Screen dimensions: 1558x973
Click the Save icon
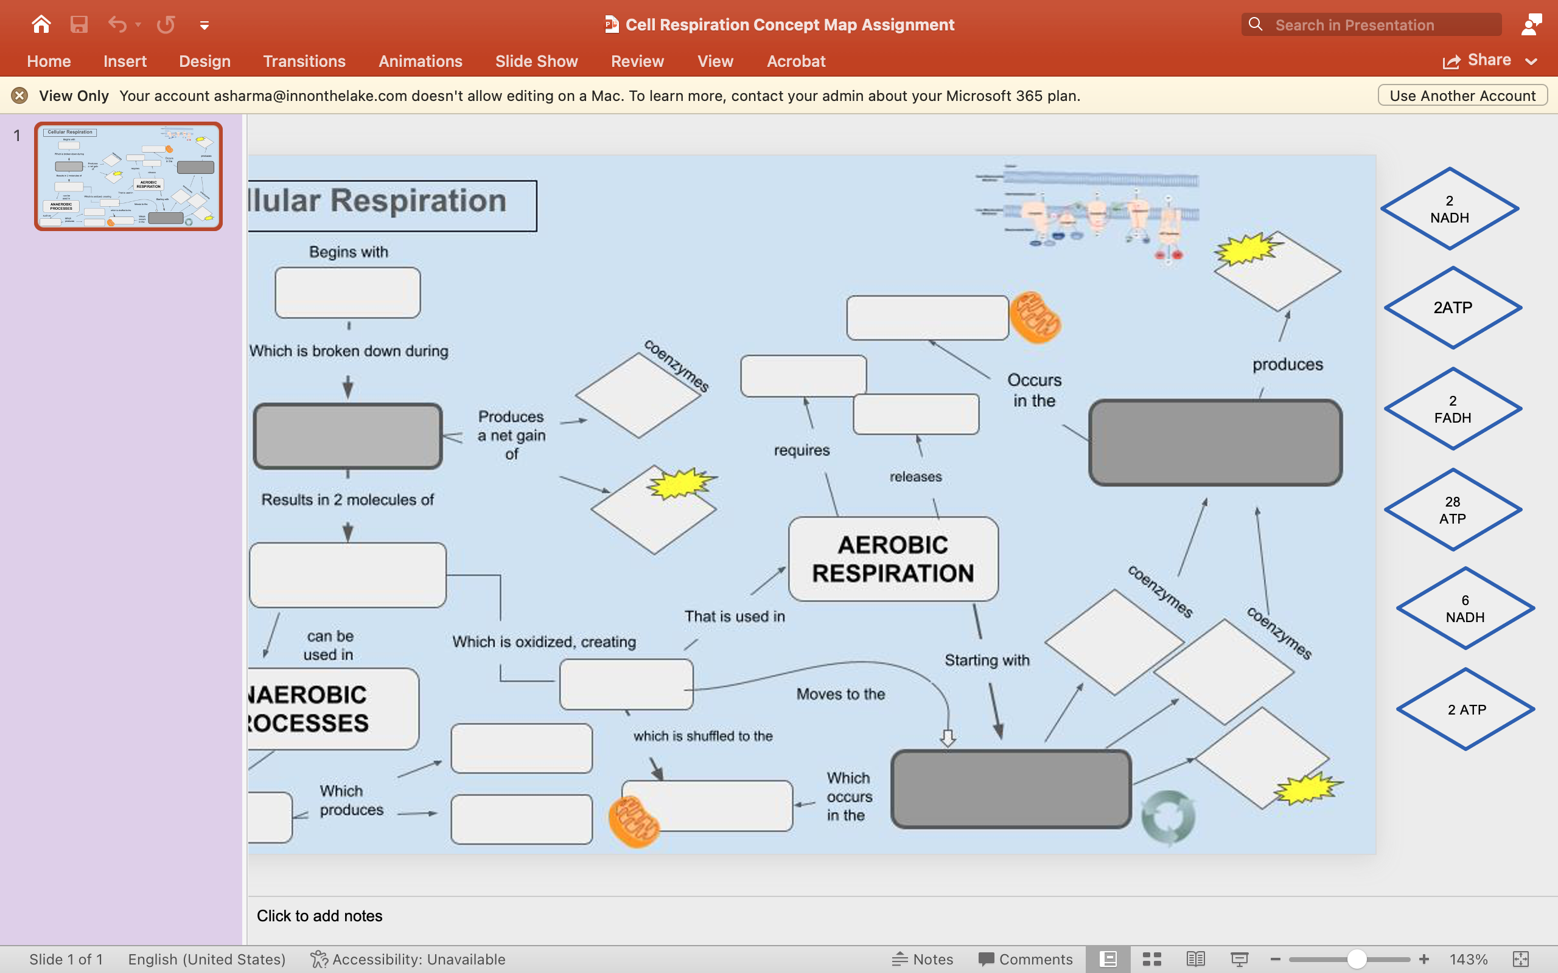79,24
